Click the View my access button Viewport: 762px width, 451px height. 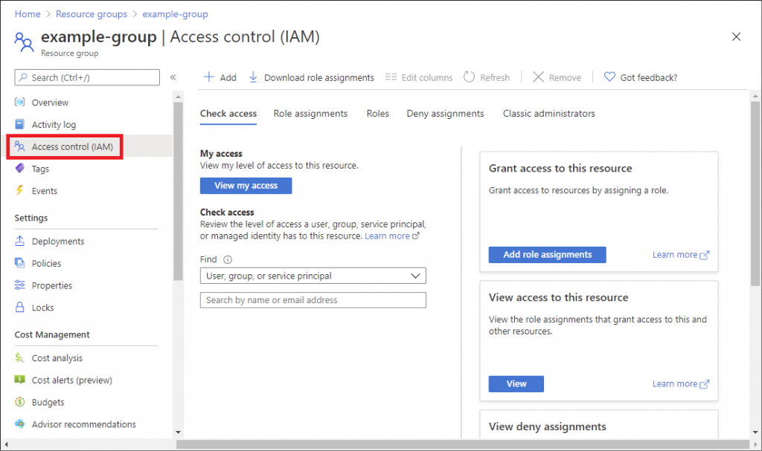[246, 186]
